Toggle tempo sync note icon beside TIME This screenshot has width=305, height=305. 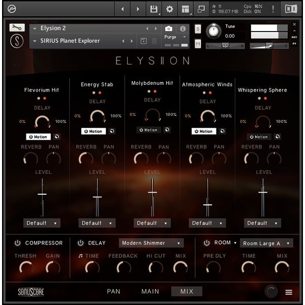click(80, 256)
